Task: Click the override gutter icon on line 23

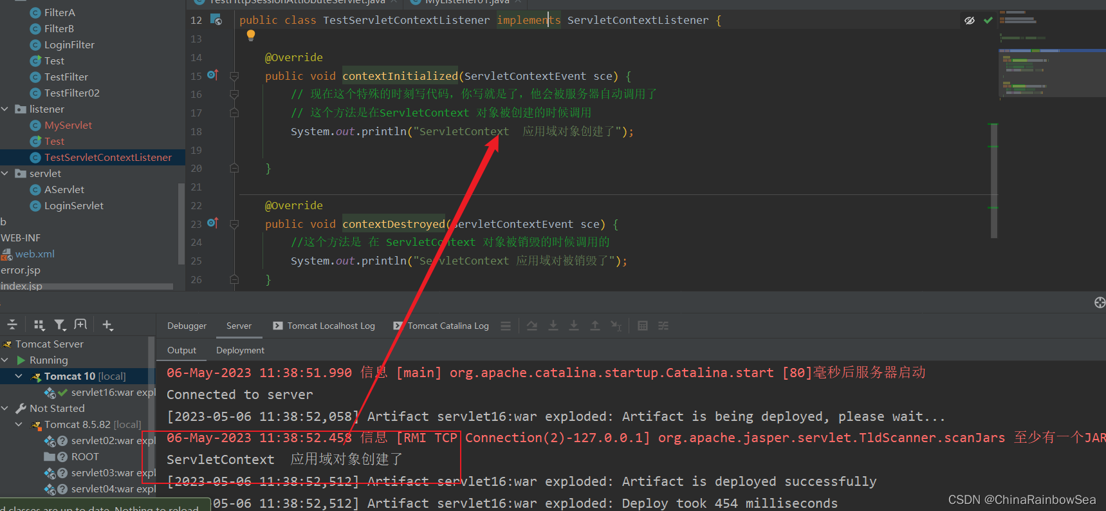Action: [x=213, y=223]
